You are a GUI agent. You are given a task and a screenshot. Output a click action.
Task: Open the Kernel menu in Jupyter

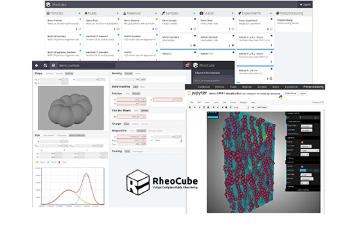point(233,103)
